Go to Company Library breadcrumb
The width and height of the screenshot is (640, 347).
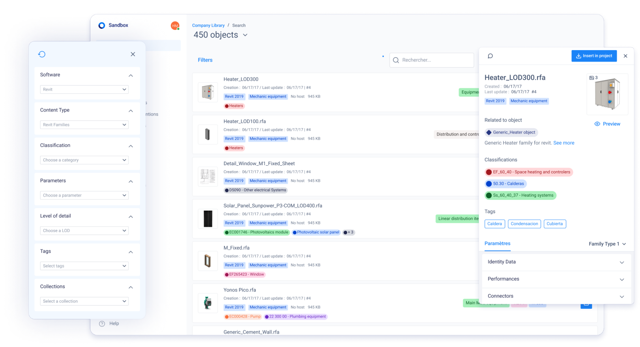click(208, 26)
